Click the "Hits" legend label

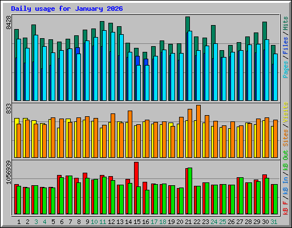286,23
